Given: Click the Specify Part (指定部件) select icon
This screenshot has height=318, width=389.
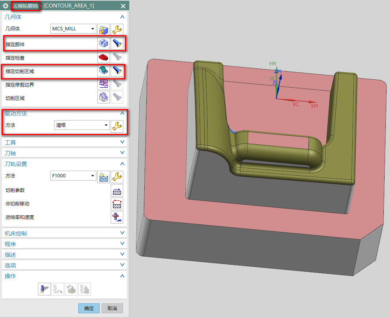Looking at the screenshot, I should [x=104, y=43].
